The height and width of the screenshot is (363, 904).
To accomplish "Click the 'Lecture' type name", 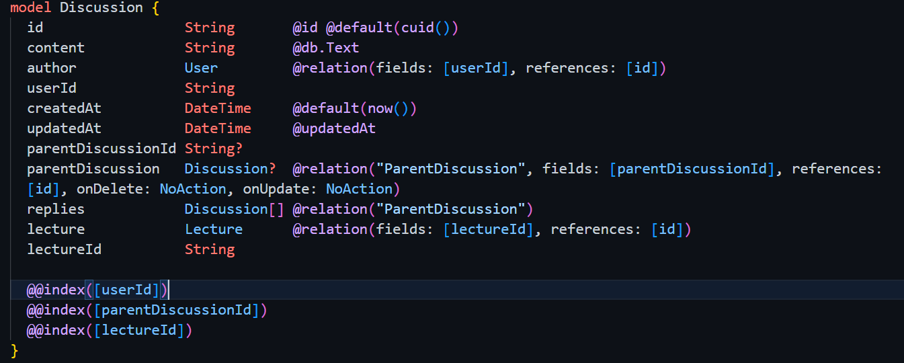I will pos(214,229).
